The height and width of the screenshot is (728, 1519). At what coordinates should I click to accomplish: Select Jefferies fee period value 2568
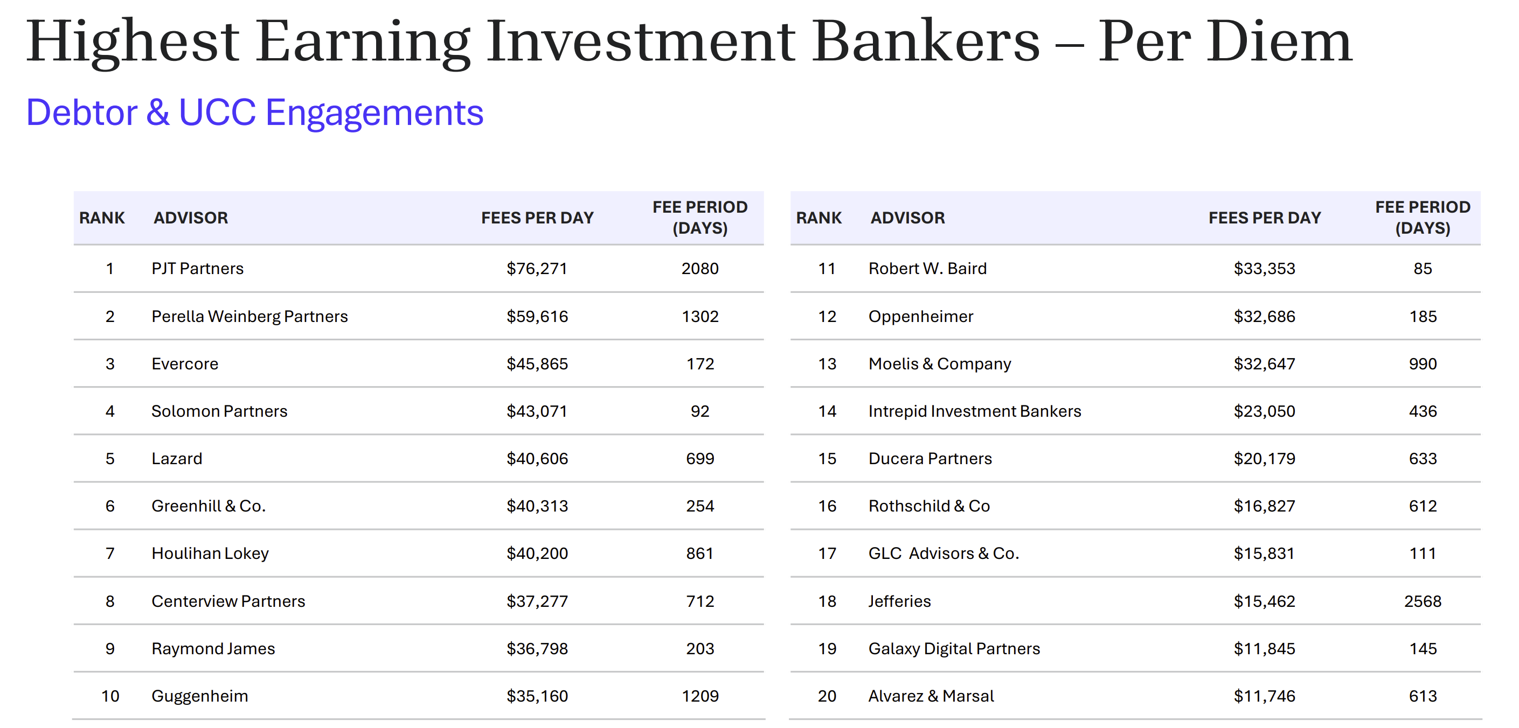pos(1423,601)
